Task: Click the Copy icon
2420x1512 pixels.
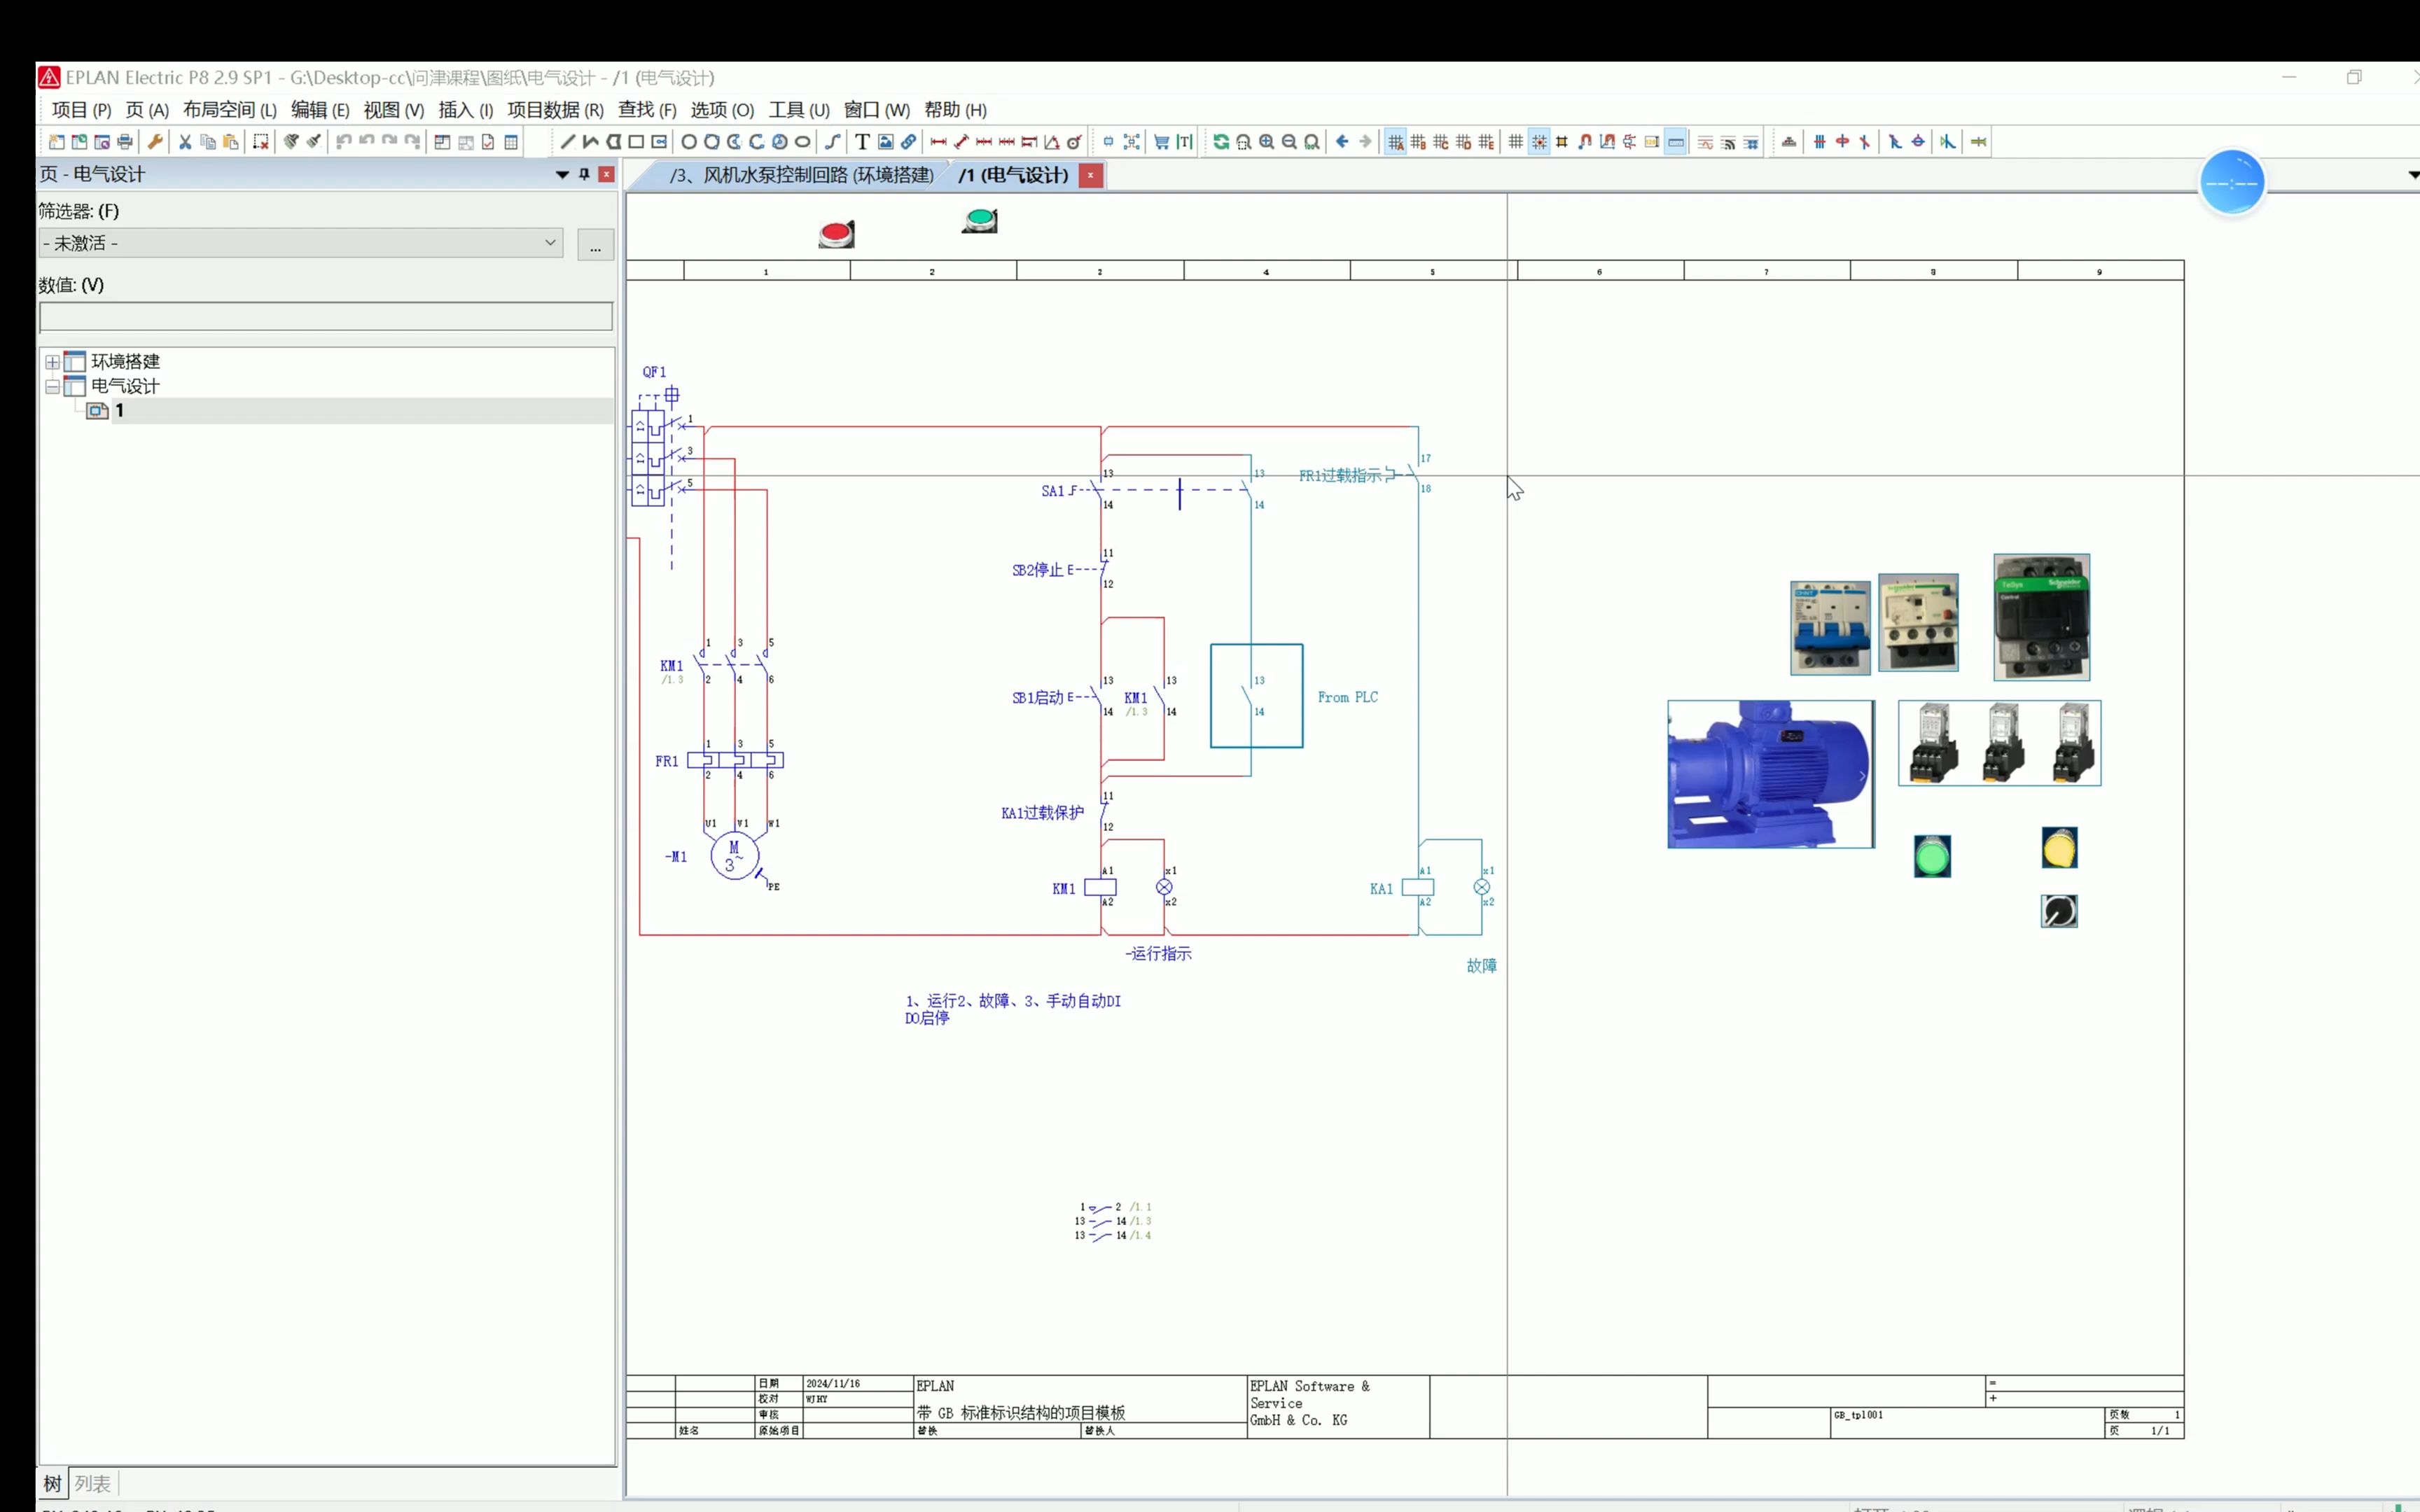Action: pyautogui.click(x=208, y=142)
